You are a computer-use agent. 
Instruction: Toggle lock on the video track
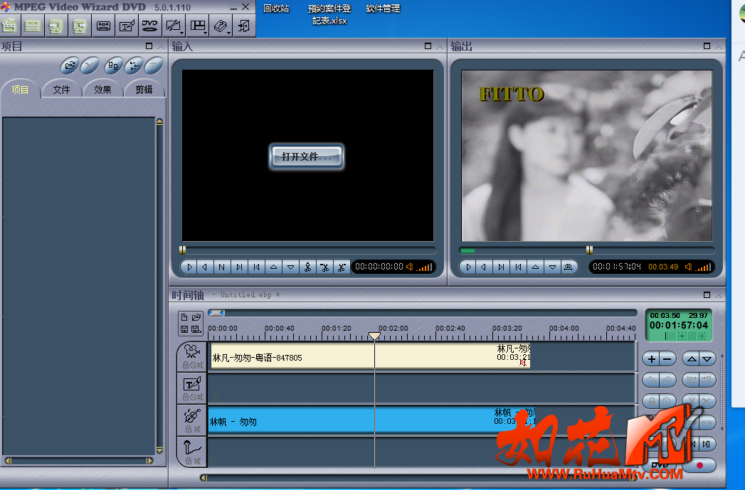[x=186, y=365]
